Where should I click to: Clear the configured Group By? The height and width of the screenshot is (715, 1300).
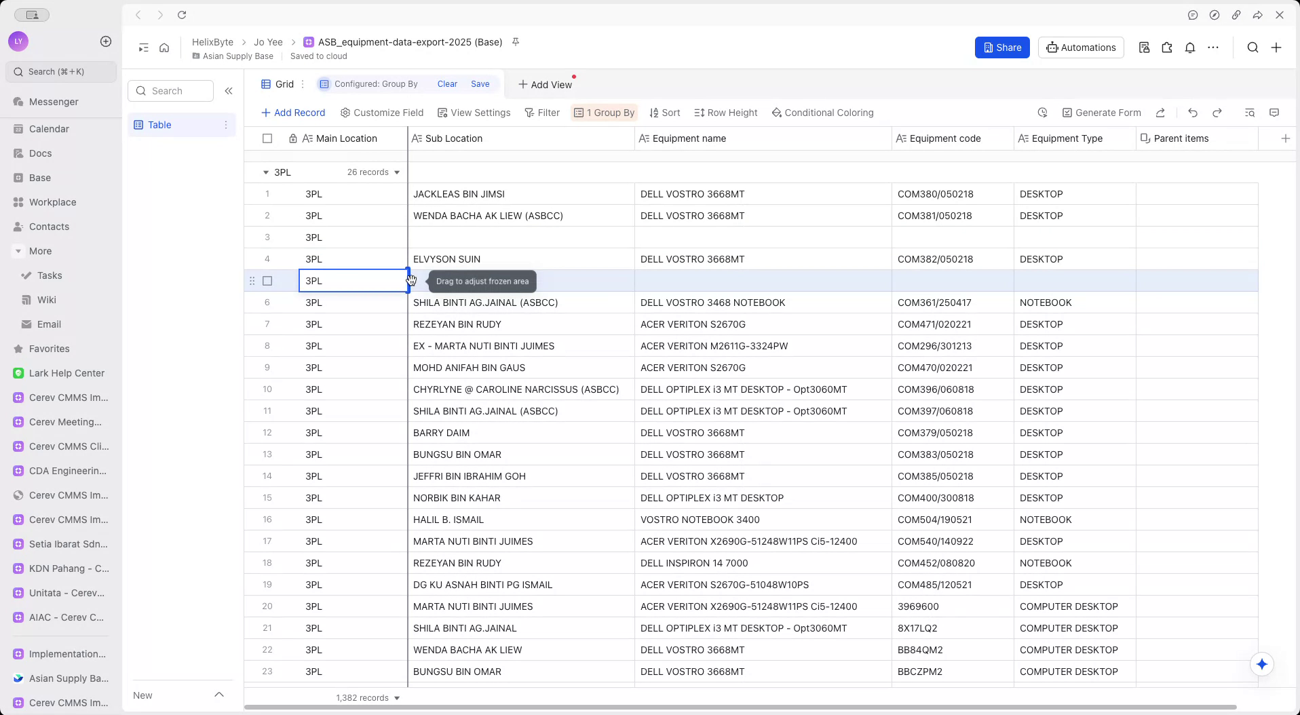coord(446,83)
